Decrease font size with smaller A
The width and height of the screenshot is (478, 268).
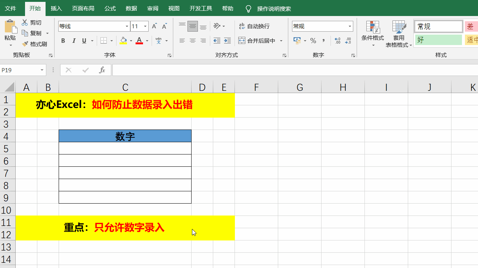pos(164,26)
